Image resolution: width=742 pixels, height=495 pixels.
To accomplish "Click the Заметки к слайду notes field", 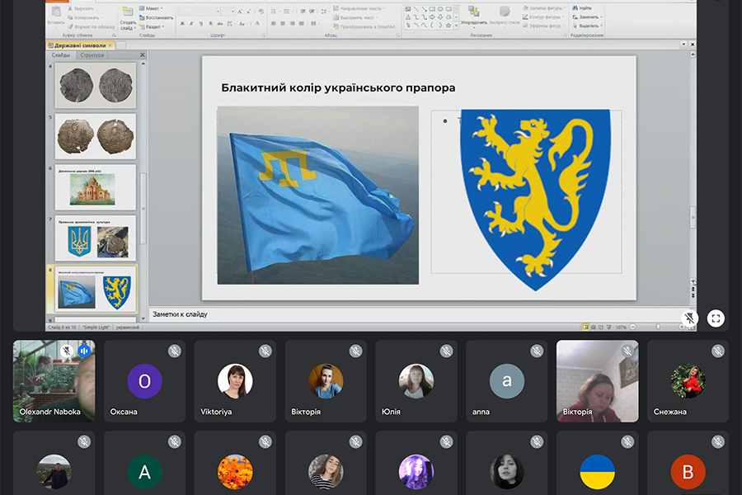I will pyautogui.click(x=412, y=314).
